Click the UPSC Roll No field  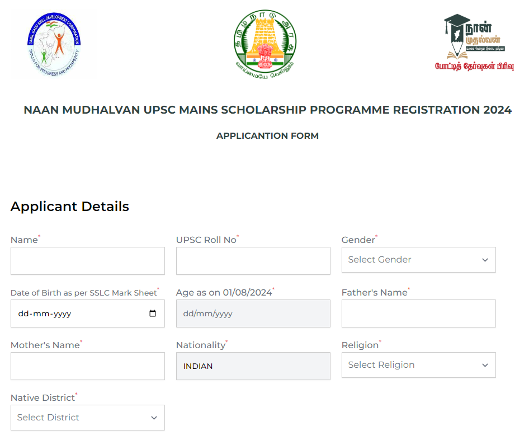click(253, 261)
